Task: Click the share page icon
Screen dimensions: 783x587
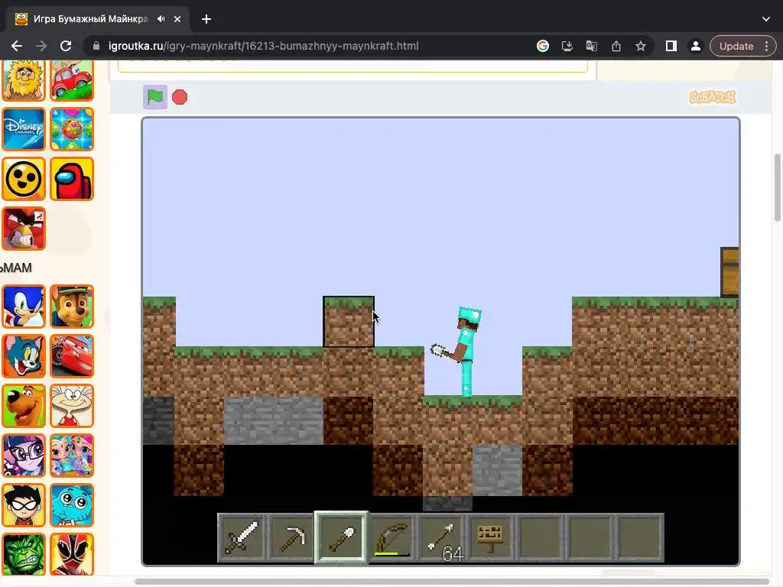Action: (616, 46)
